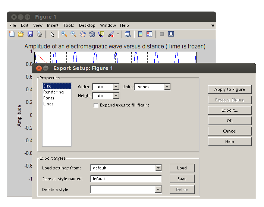
Task: Select Fonts in the Properties list
Action: tap(57, 98)
